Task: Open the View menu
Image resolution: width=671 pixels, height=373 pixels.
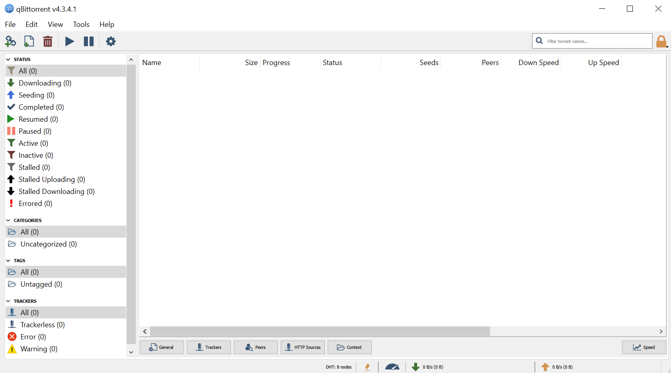Action: pos(55,24)
